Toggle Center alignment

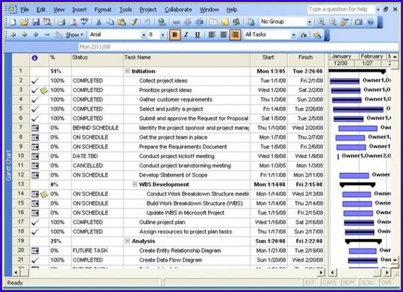223,35
